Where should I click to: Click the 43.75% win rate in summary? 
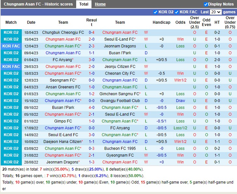coord(68,176)
